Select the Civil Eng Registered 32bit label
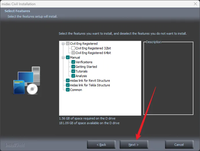Screen dimensions: 200x151 tap(93, 48)
